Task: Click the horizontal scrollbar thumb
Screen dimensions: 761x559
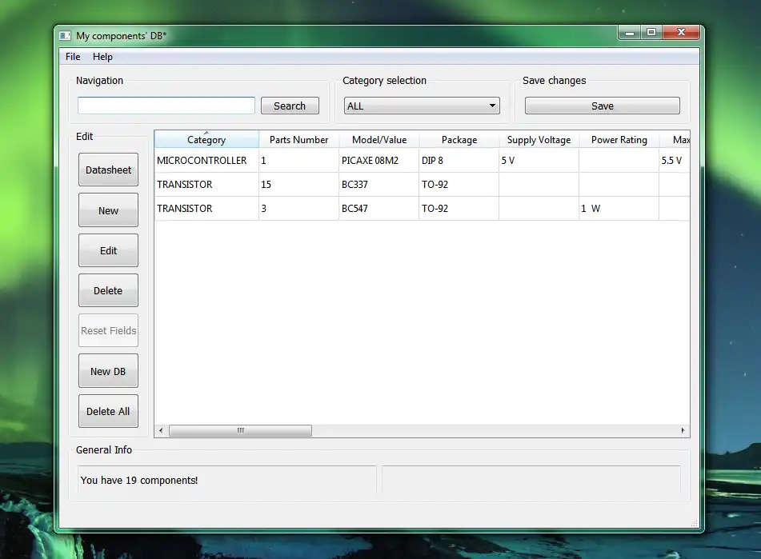Action: pyautogui.click(x=240, y=430)
